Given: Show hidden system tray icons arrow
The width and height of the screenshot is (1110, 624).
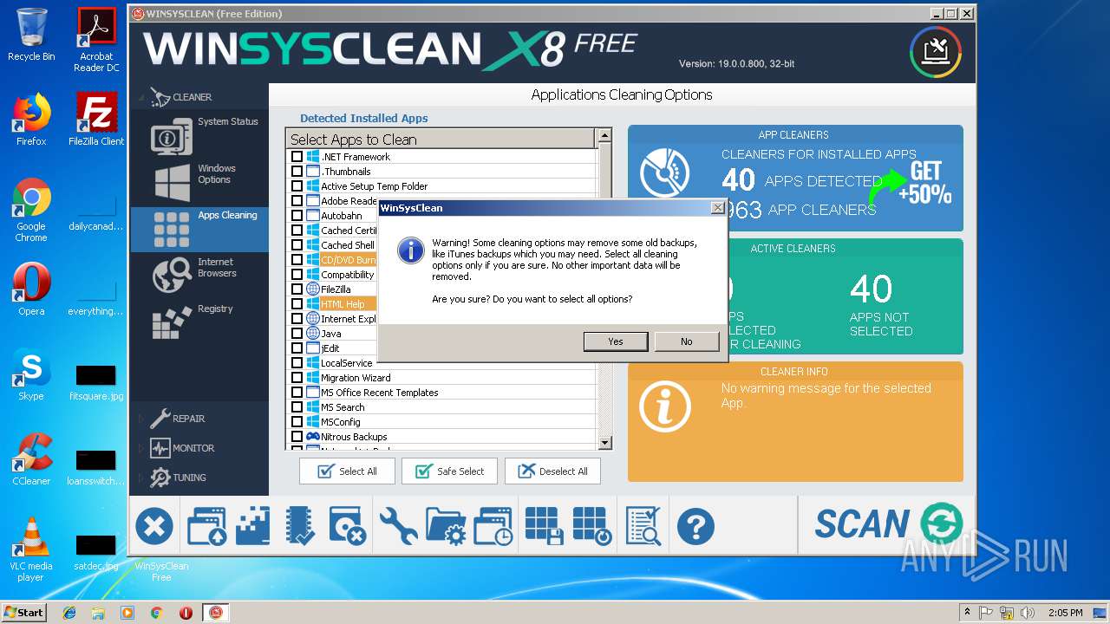Looking at the screenshot, I should 967,613.
